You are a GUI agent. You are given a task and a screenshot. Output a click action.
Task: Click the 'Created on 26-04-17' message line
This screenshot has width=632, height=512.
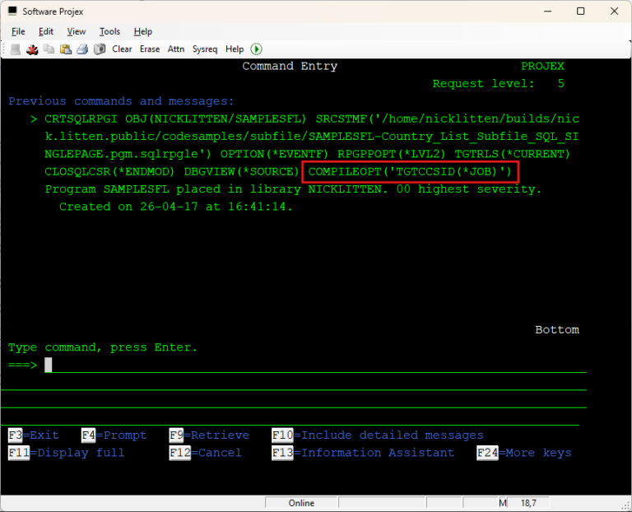tap(176, 207)
